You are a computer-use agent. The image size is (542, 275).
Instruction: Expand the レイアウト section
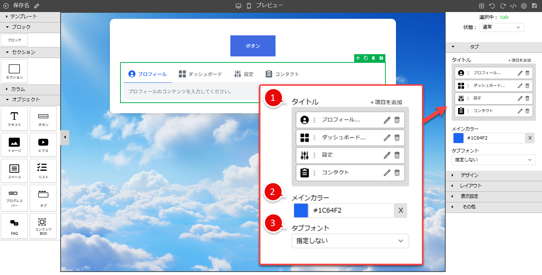click(x=470, y=186)
